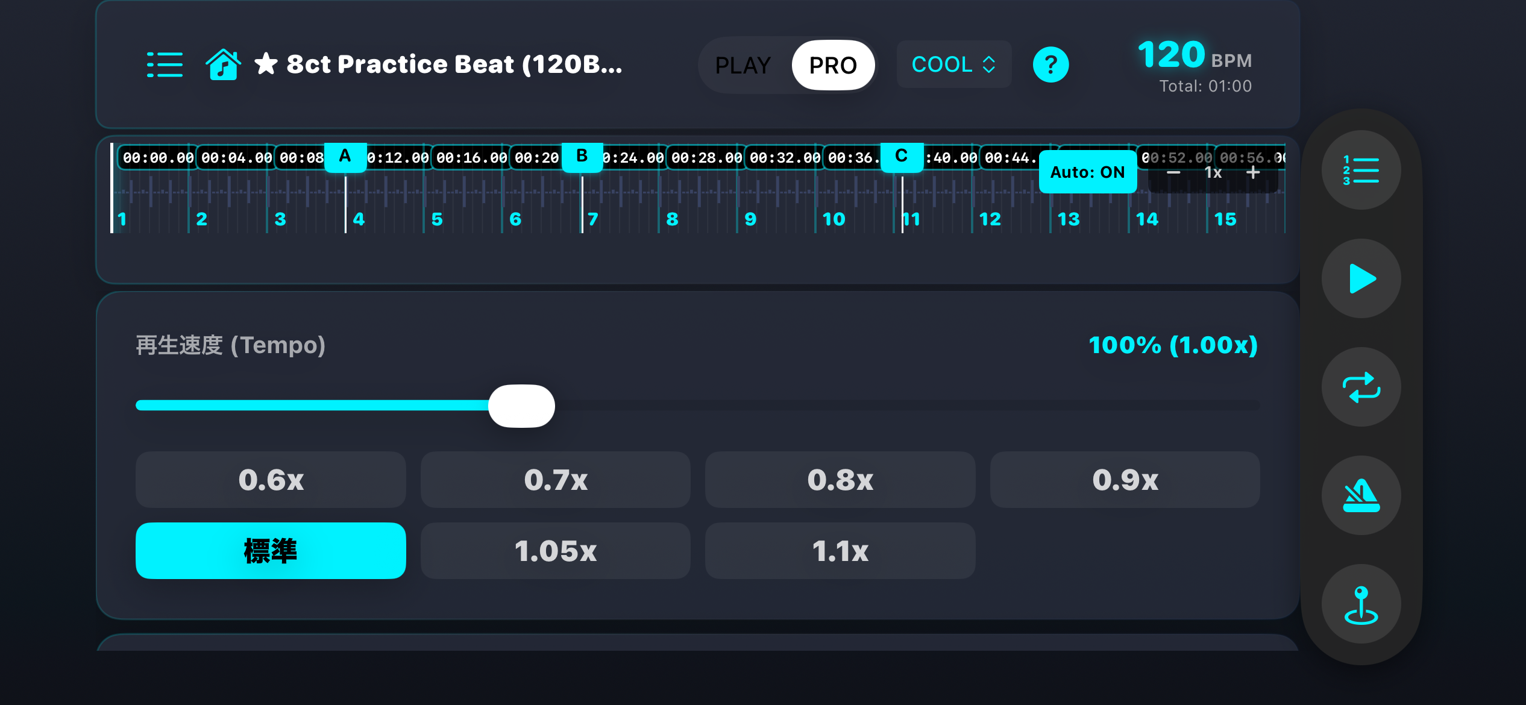Set tempo to 1.05x

tap(555, 551)
